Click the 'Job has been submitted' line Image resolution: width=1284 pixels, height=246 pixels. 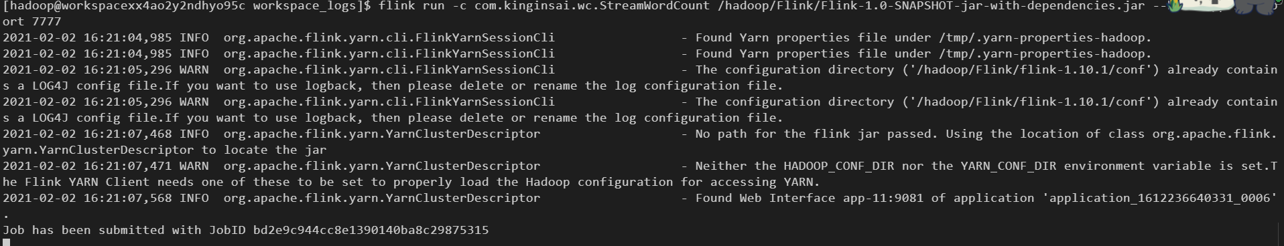point(246,230)
